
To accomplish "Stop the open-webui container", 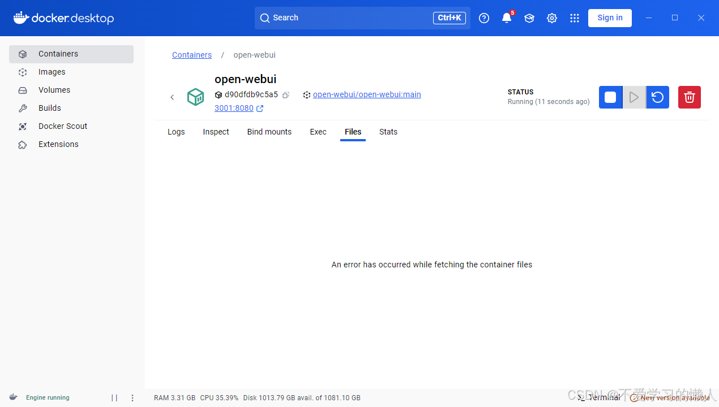I will tap(610, 97).
